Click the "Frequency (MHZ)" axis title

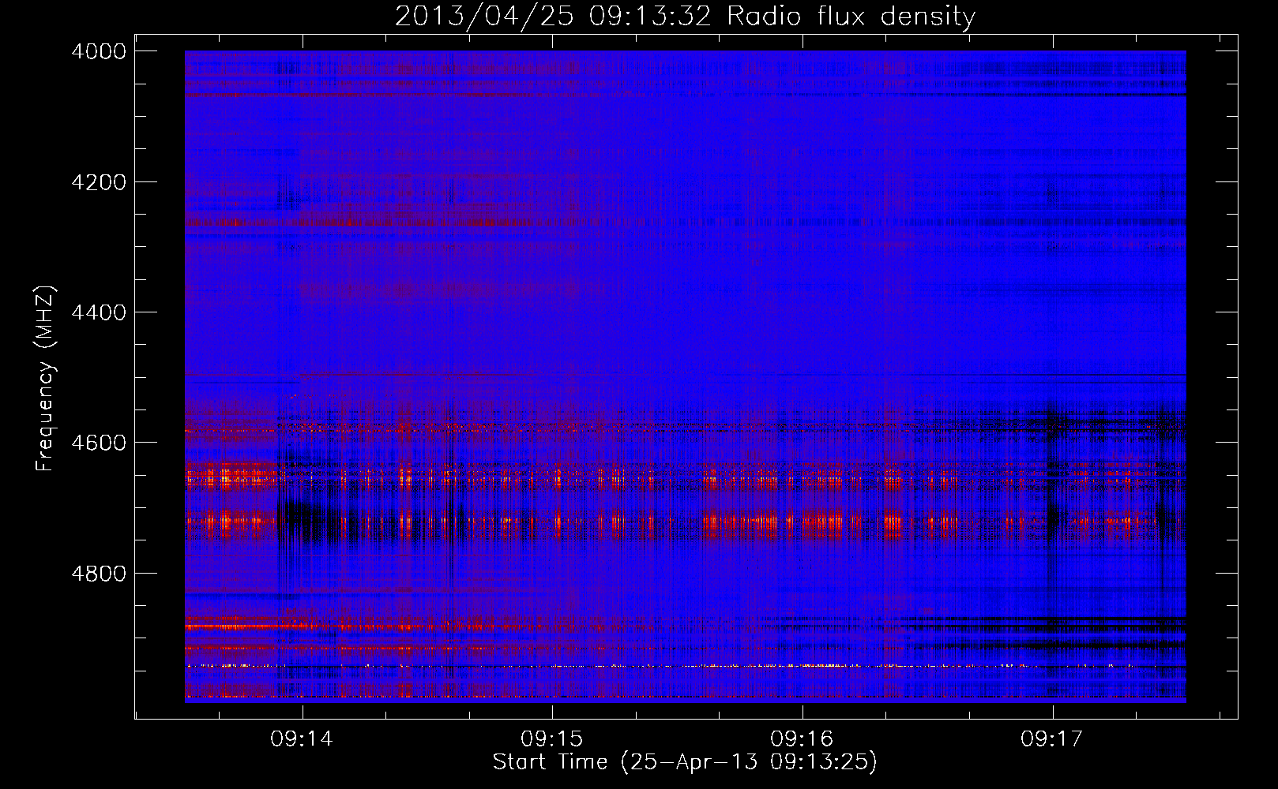click(46, 379)
